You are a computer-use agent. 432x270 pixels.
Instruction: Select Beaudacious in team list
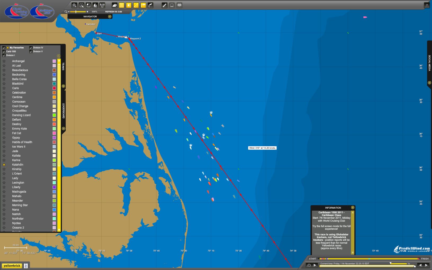(x=20, y=70)
